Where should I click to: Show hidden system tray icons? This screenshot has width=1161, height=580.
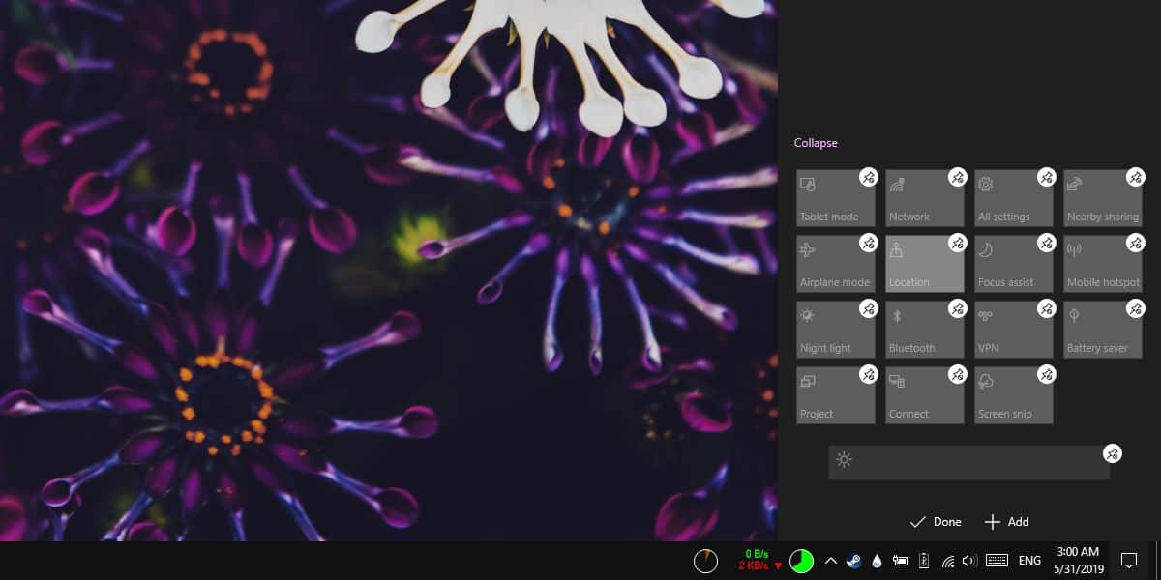pos(830,561)
